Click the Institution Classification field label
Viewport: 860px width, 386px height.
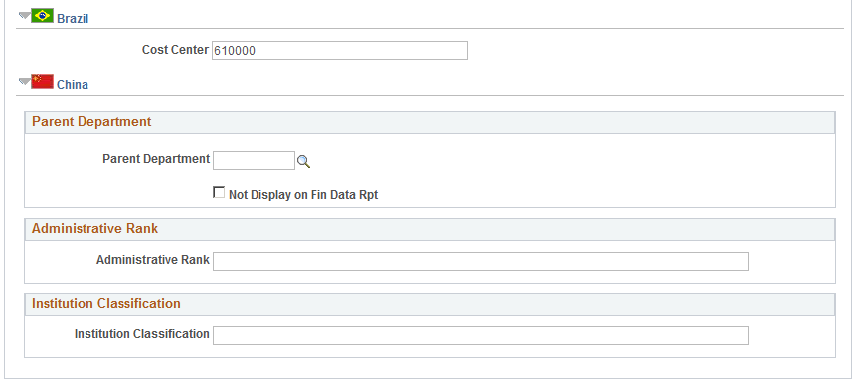click(142, 334)
